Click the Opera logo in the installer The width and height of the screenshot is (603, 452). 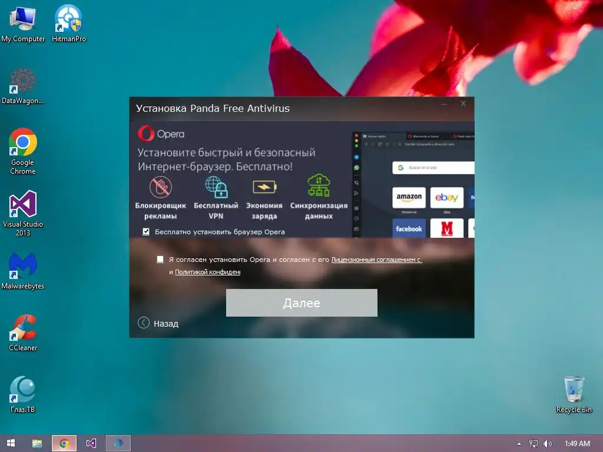161,134
